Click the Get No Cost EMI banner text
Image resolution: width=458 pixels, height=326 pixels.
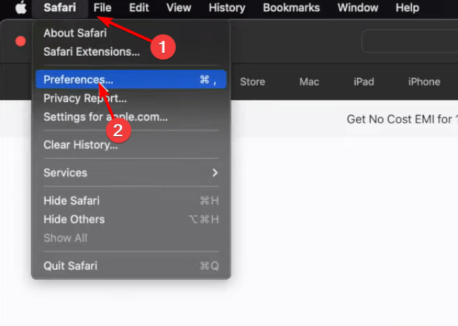[x=402, y=120]
